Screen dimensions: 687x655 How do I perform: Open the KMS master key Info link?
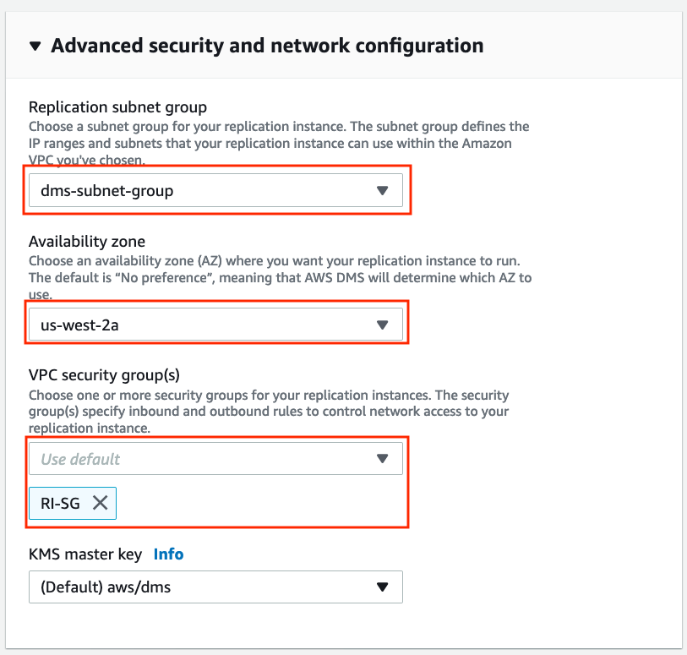(x=168, y=554)
